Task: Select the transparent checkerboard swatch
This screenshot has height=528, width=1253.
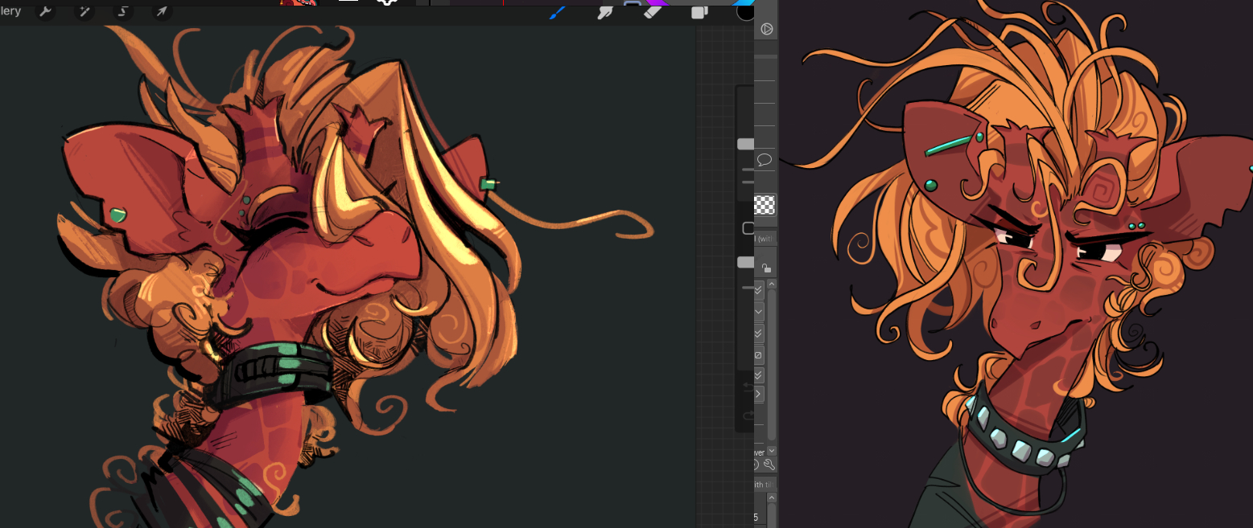Action: click(765, 204)
